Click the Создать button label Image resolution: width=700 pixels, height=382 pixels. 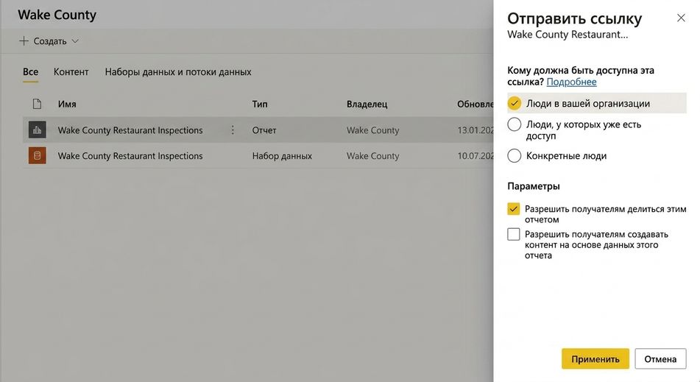click(x=50, y=41)
